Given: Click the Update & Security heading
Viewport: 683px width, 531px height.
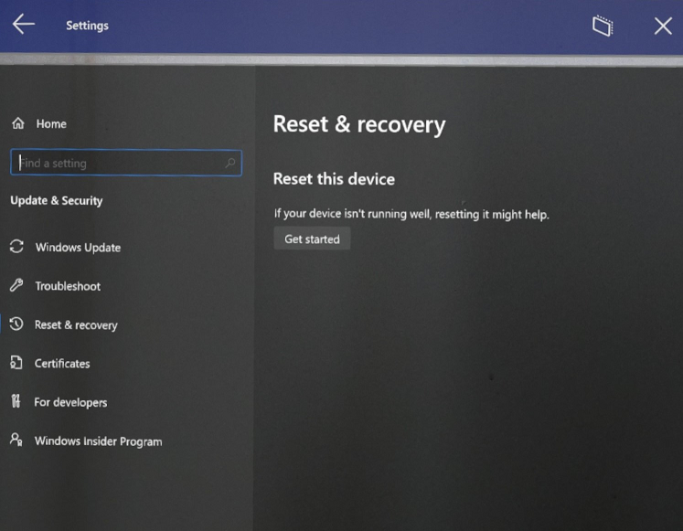Looking at the screenshot, I should 57,201.
